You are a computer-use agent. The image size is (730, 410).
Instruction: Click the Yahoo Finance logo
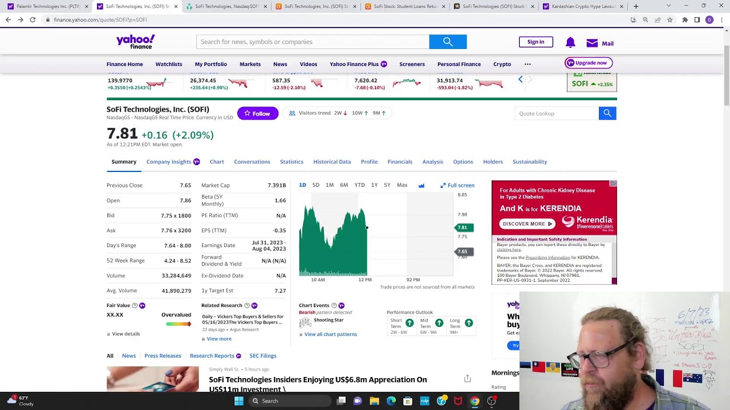[135, 41]
